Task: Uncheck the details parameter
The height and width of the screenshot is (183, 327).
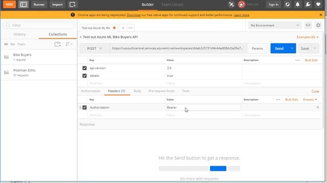Action: [x=84, y=76]
